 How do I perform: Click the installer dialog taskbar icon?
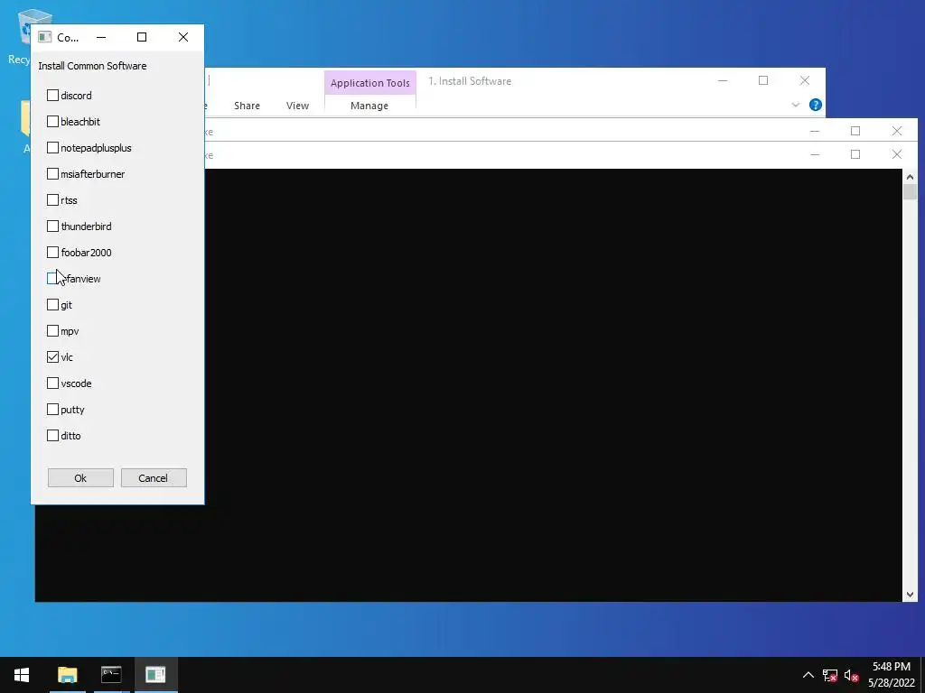click(x=155, y=675)
